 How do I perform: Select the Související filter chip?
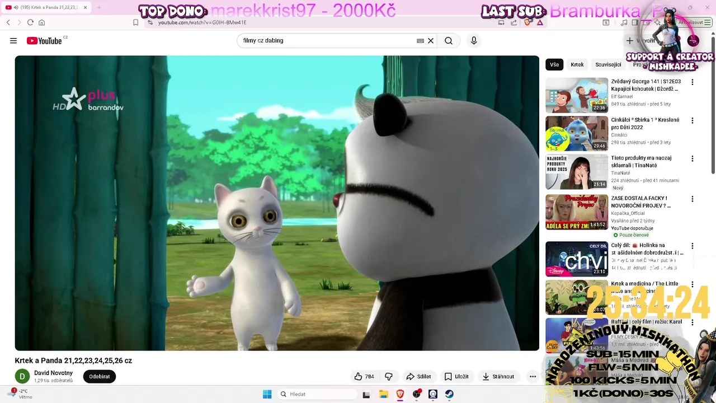608,64
